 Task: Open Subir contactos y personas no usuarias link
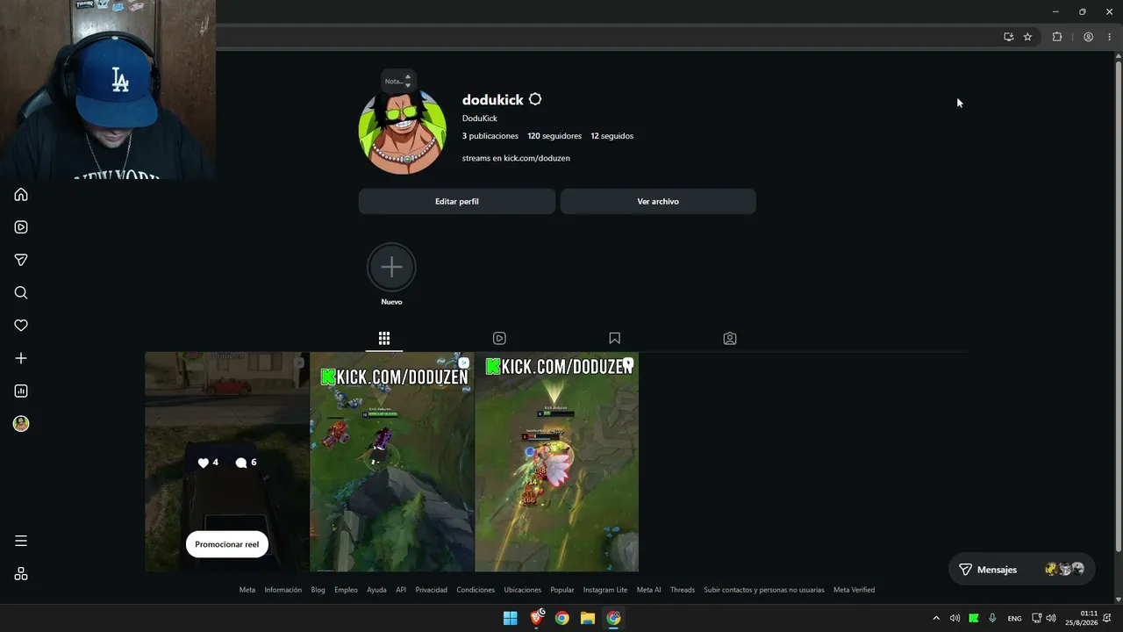pyautogui.click(x=764, y=590)
